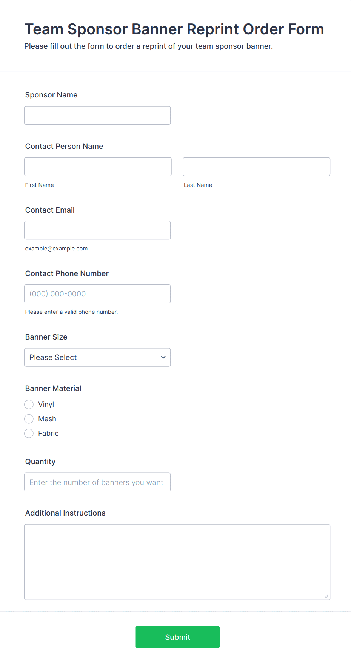The image size is (351, 667).
Task: Click the Banner Size label
Action: tap(46, 337)
